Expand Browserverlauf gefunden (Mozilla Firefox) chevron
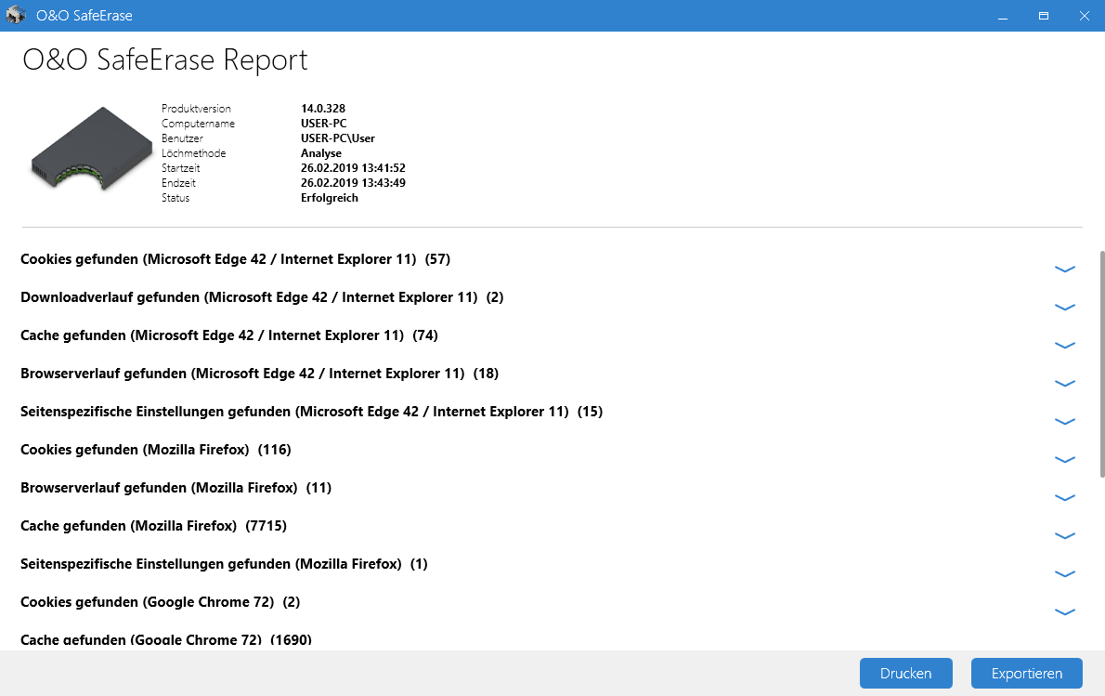1105x696 pixels. (x=1064, y=497)
